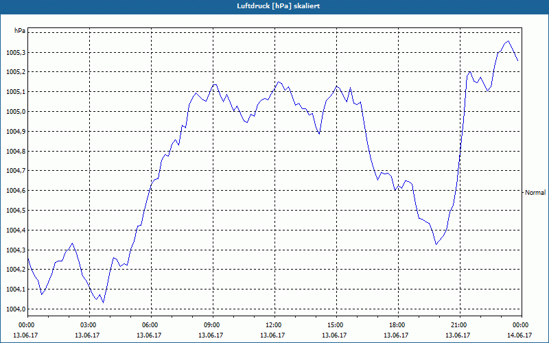The image size is (549, 343).
Task: Click the 1004,2 axis value
Action: [15, 270]
